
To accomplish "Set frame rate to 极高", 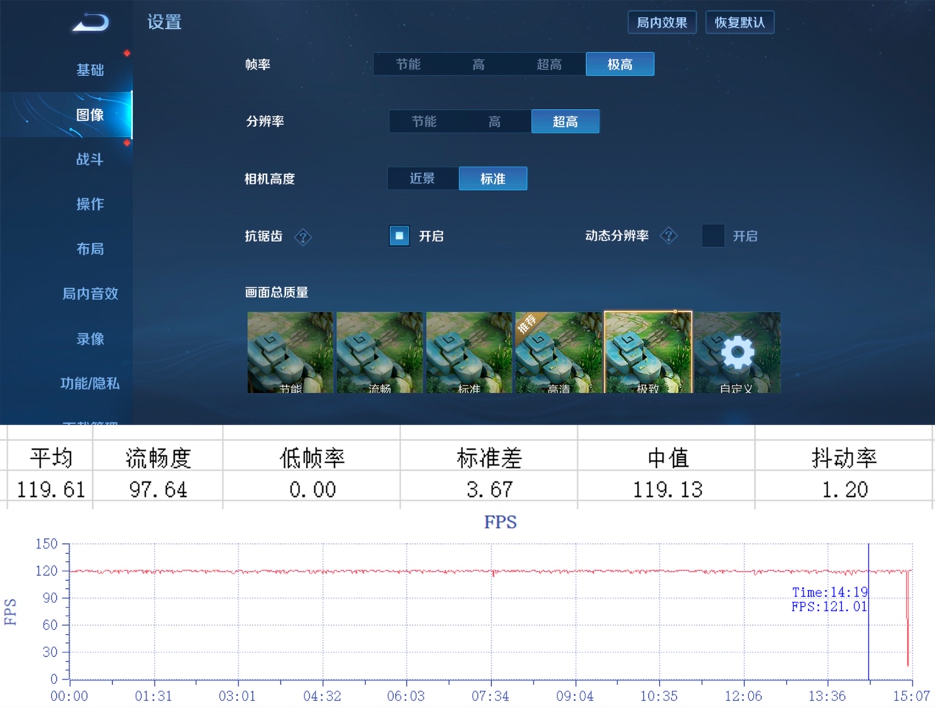I will pyautogui.click(x=619, y=65).
